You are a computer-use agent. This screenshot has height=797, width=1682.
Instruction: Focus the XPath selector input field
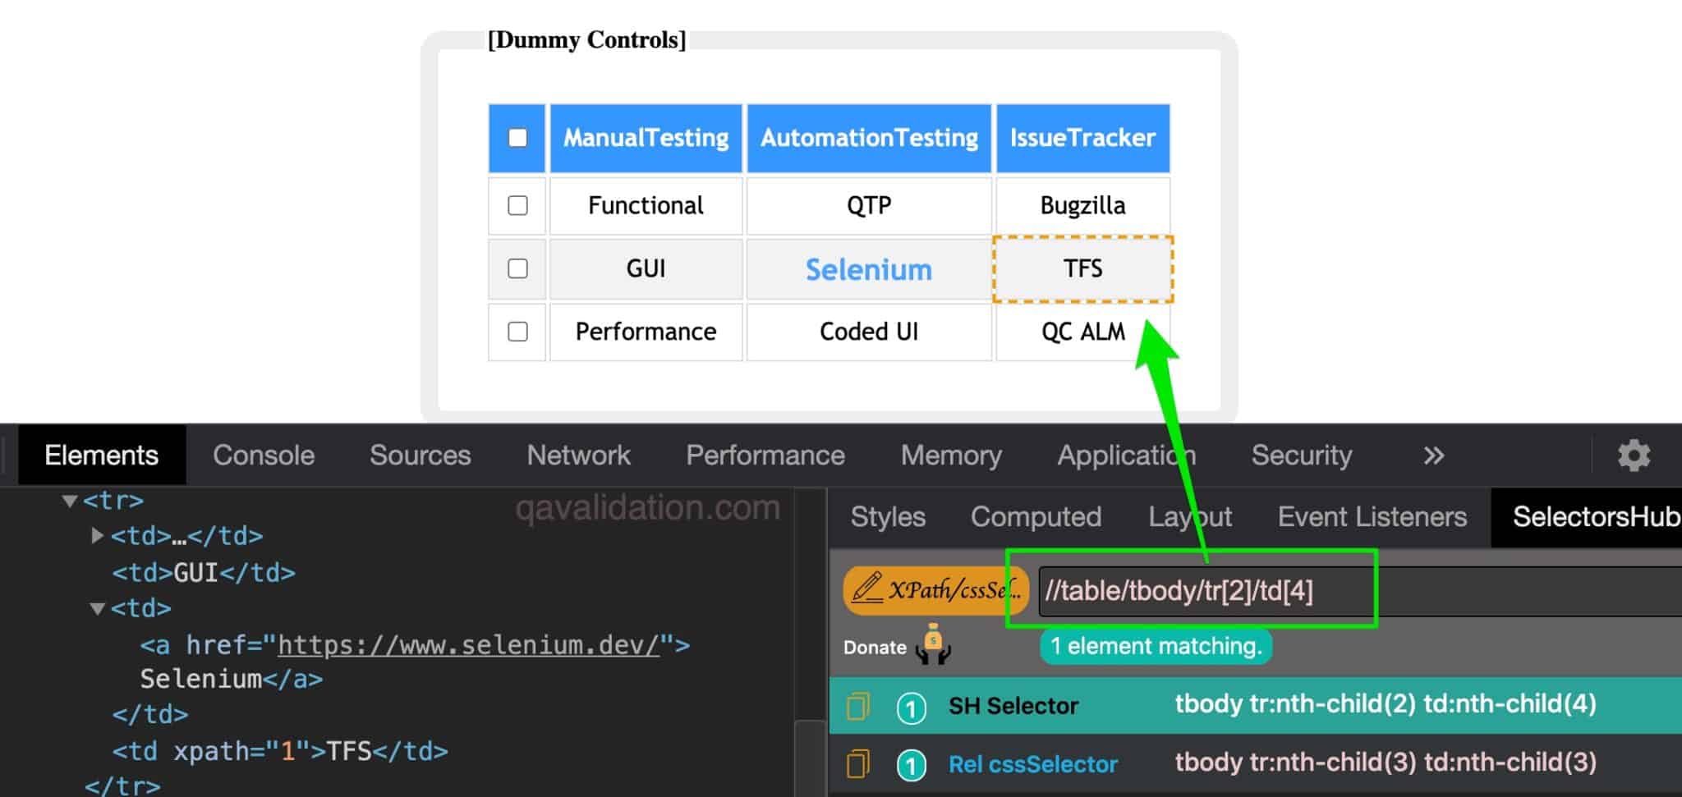point(1355,591)
